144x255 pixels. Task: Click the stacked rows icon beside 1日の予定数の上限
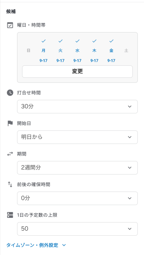pos(10,215)
